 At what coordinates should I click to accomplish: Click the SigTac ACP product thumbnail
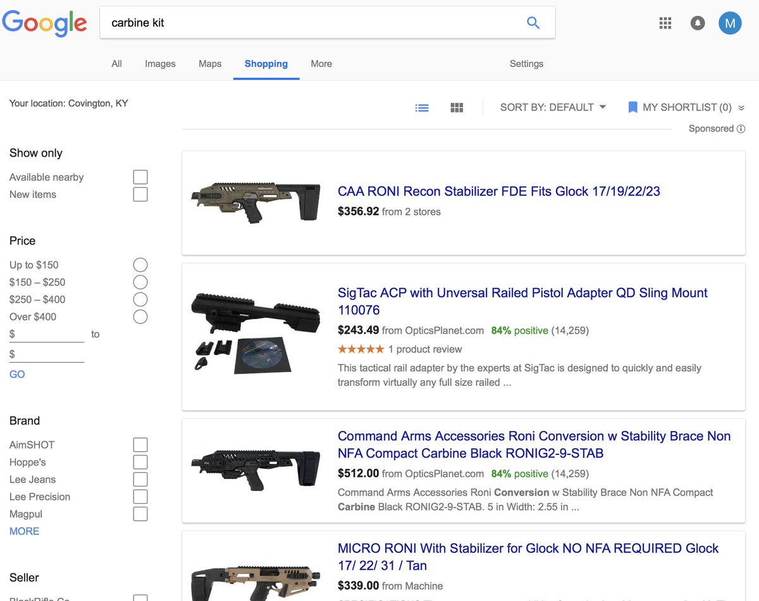[x=256, y=332]
